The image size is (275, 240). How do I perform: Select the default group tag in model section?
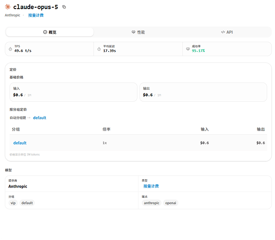click(x=27, y=203)
